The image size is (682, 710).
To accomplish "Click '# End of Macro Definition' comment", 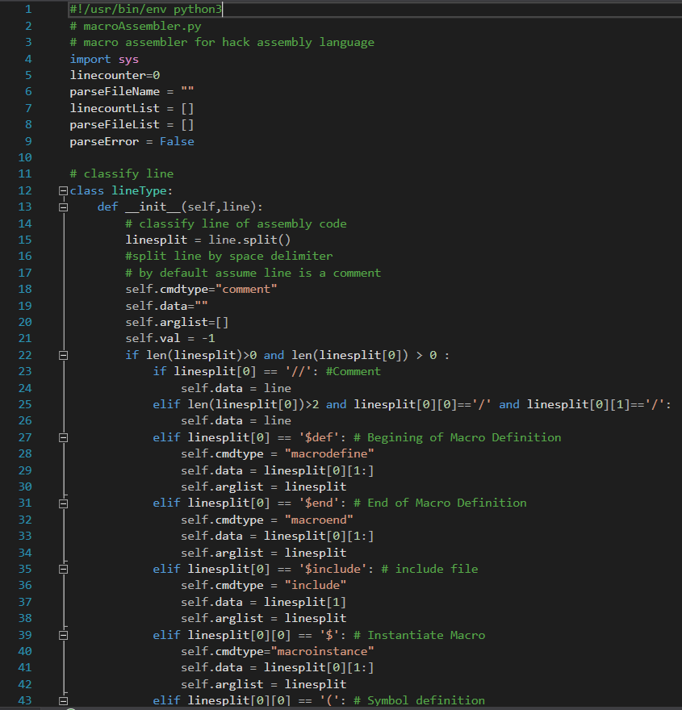I will (x=440, y=503).
